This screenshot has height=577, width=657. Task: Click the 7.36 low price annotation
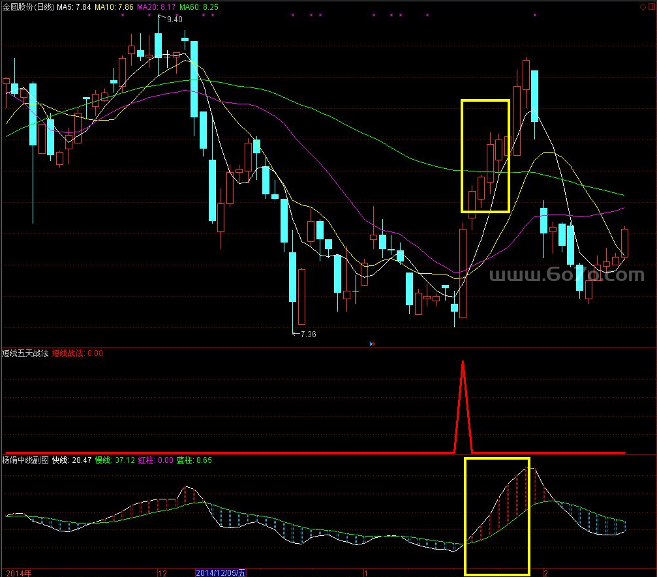pyautogui.click(x=307, y=334)
